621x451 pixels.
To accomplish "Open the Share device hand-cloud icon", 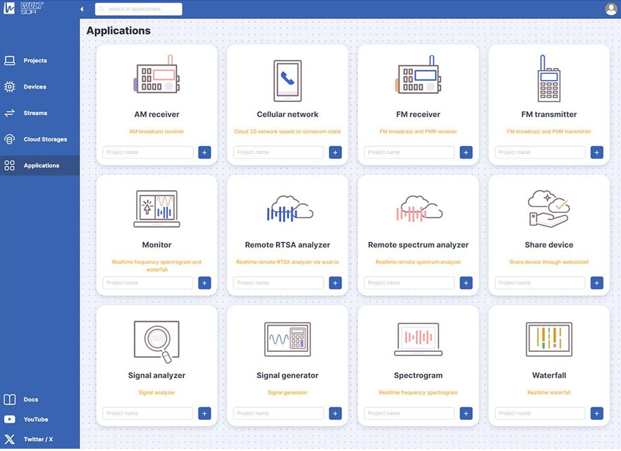I will click(x=549, y=209).
